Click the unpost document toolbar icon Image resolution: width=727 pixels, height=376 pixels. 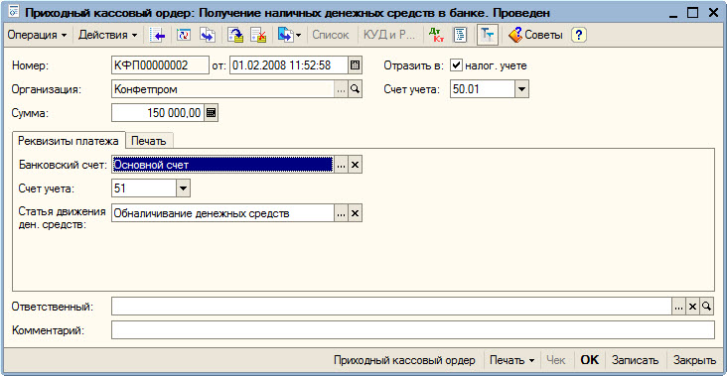[258, 35]
